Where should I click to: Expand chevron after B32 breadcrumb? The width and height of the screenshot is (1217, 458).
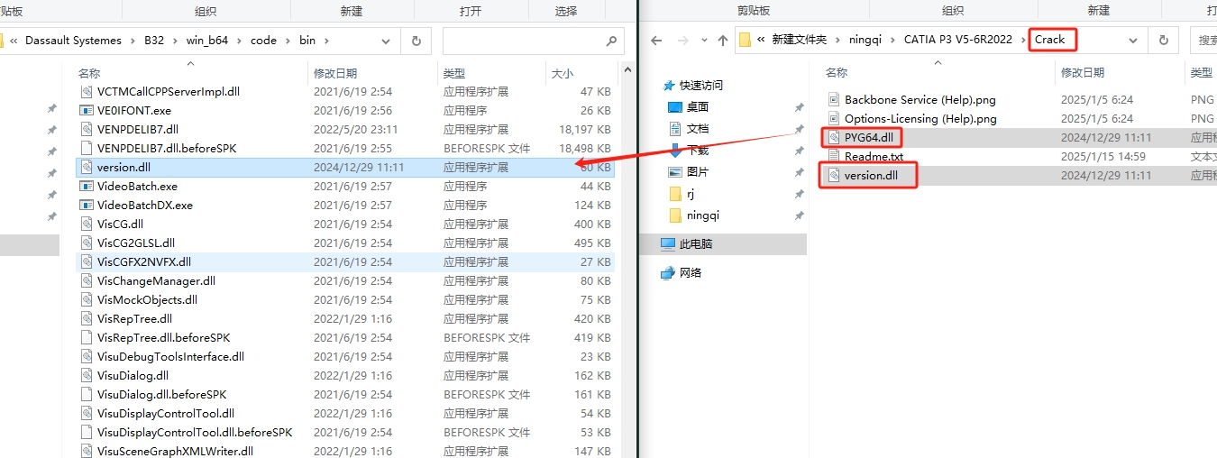click(175, 41)
